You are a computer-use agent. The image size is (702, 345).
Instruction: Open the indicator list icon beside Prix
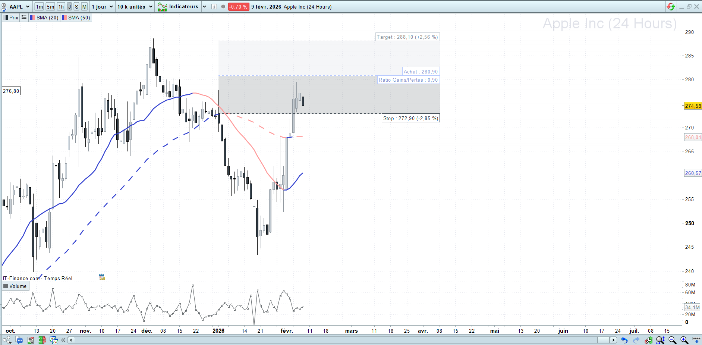coord(24,18)
